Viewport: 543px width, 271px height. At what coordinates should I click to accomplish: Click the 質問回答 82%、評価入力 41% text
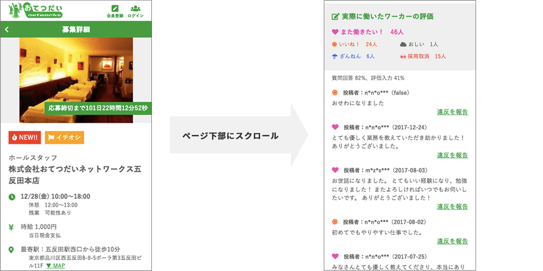pos(368,78)
